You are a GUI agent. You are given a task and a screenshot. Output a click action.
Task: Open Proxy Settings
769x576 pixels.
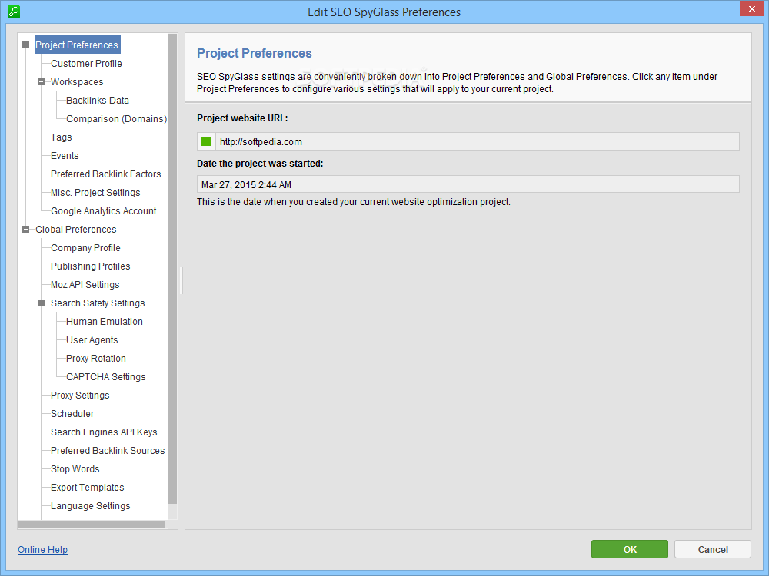click(81, 396)
